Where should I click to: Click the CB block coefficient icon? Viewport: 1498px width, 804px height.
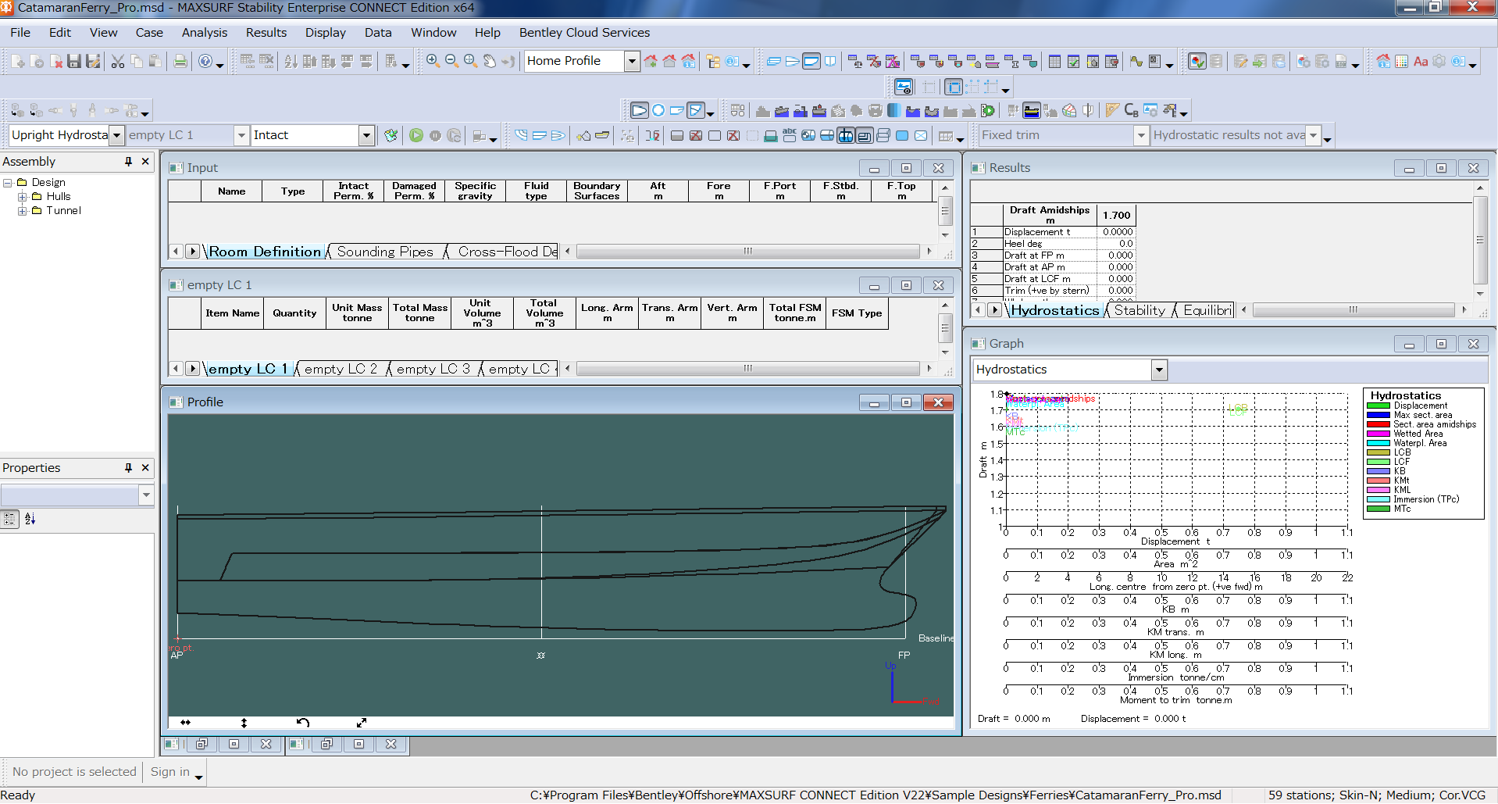[x=1131, y=111]
